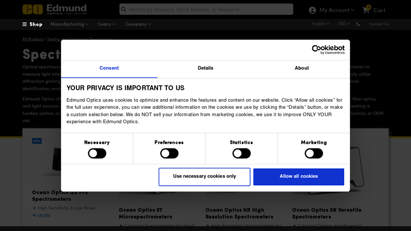The width and height of the screenshot is (411, 231).
Task: Click the Edmund Optics logo
Action: [54, 9]
